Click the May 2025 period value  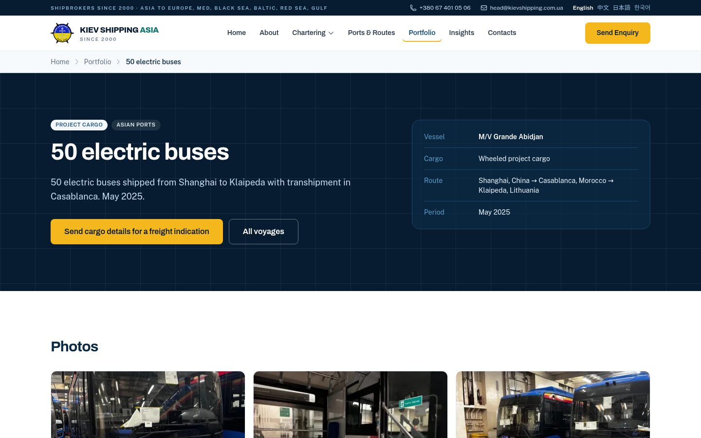pyautogui.click(x=494, y=212)
